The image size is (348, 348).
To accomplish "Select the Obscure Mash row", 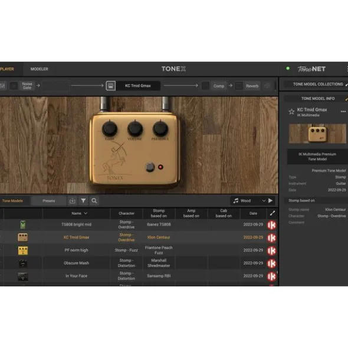I will 139,263.
